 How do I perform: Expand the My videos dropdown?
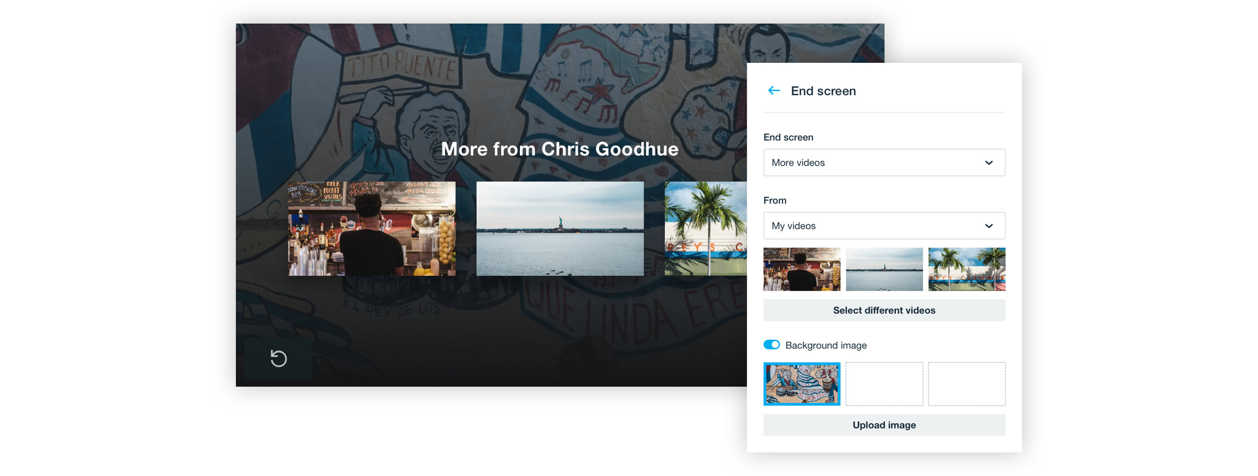pyautogui.click(x=884, y=226)
